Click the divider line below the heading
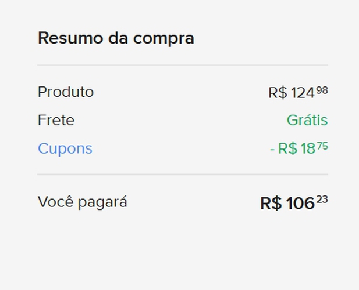 pyautogui.click(x=183, y=65)
